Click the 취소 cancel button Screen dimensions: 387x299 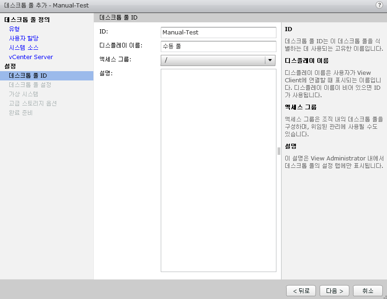368,291
